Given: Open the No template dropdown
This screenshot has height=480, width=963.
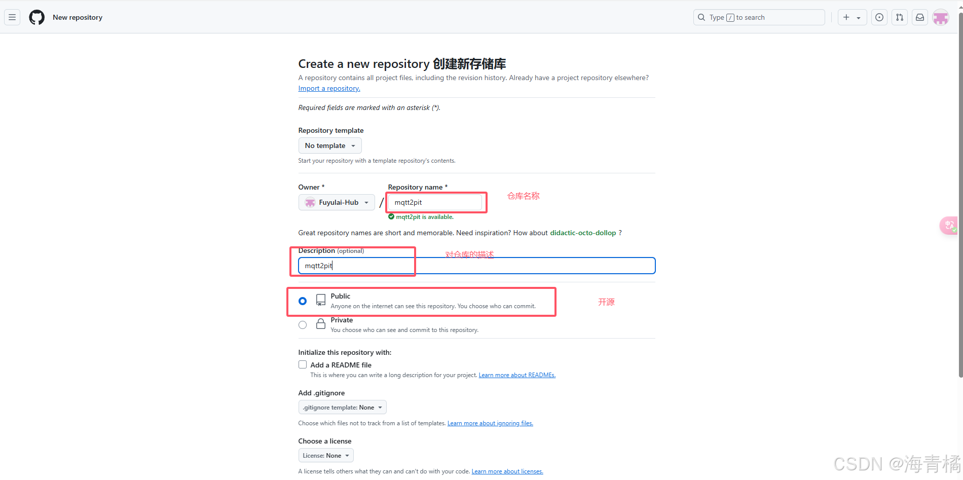Looking at the screenshot, I should click(330, 145).
